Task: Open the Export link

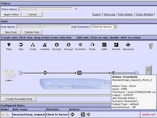Action: [x=96, y=14]
